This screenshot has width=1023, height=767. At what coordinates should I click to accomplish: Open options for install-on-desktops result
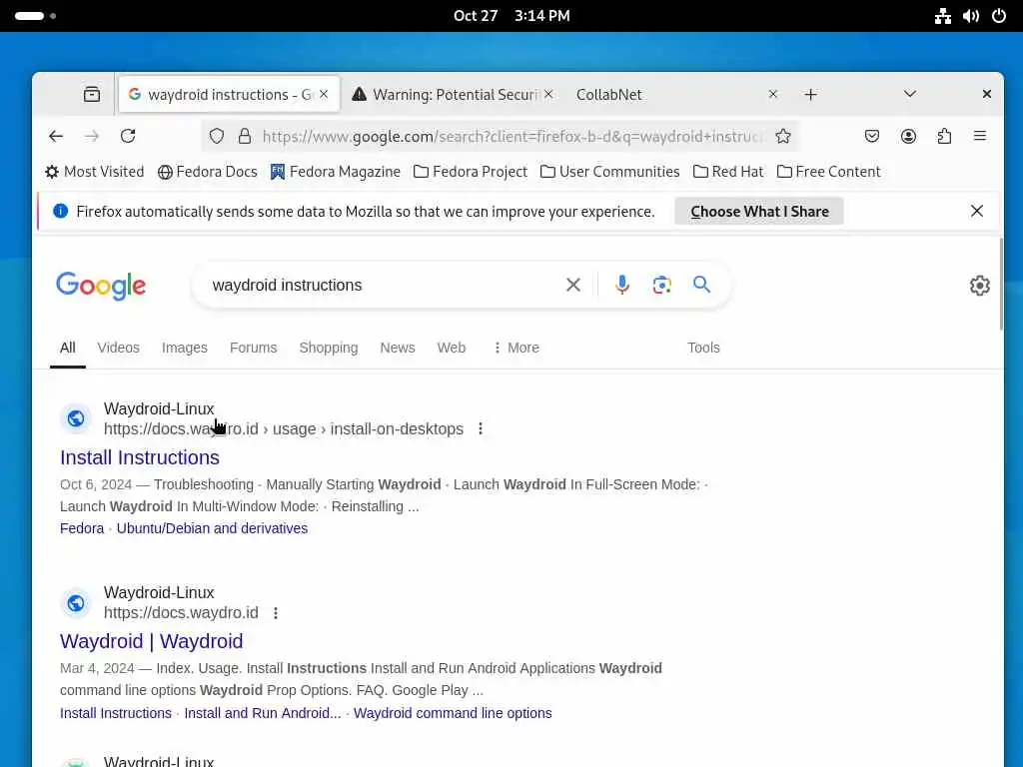[x=481, y=429]
